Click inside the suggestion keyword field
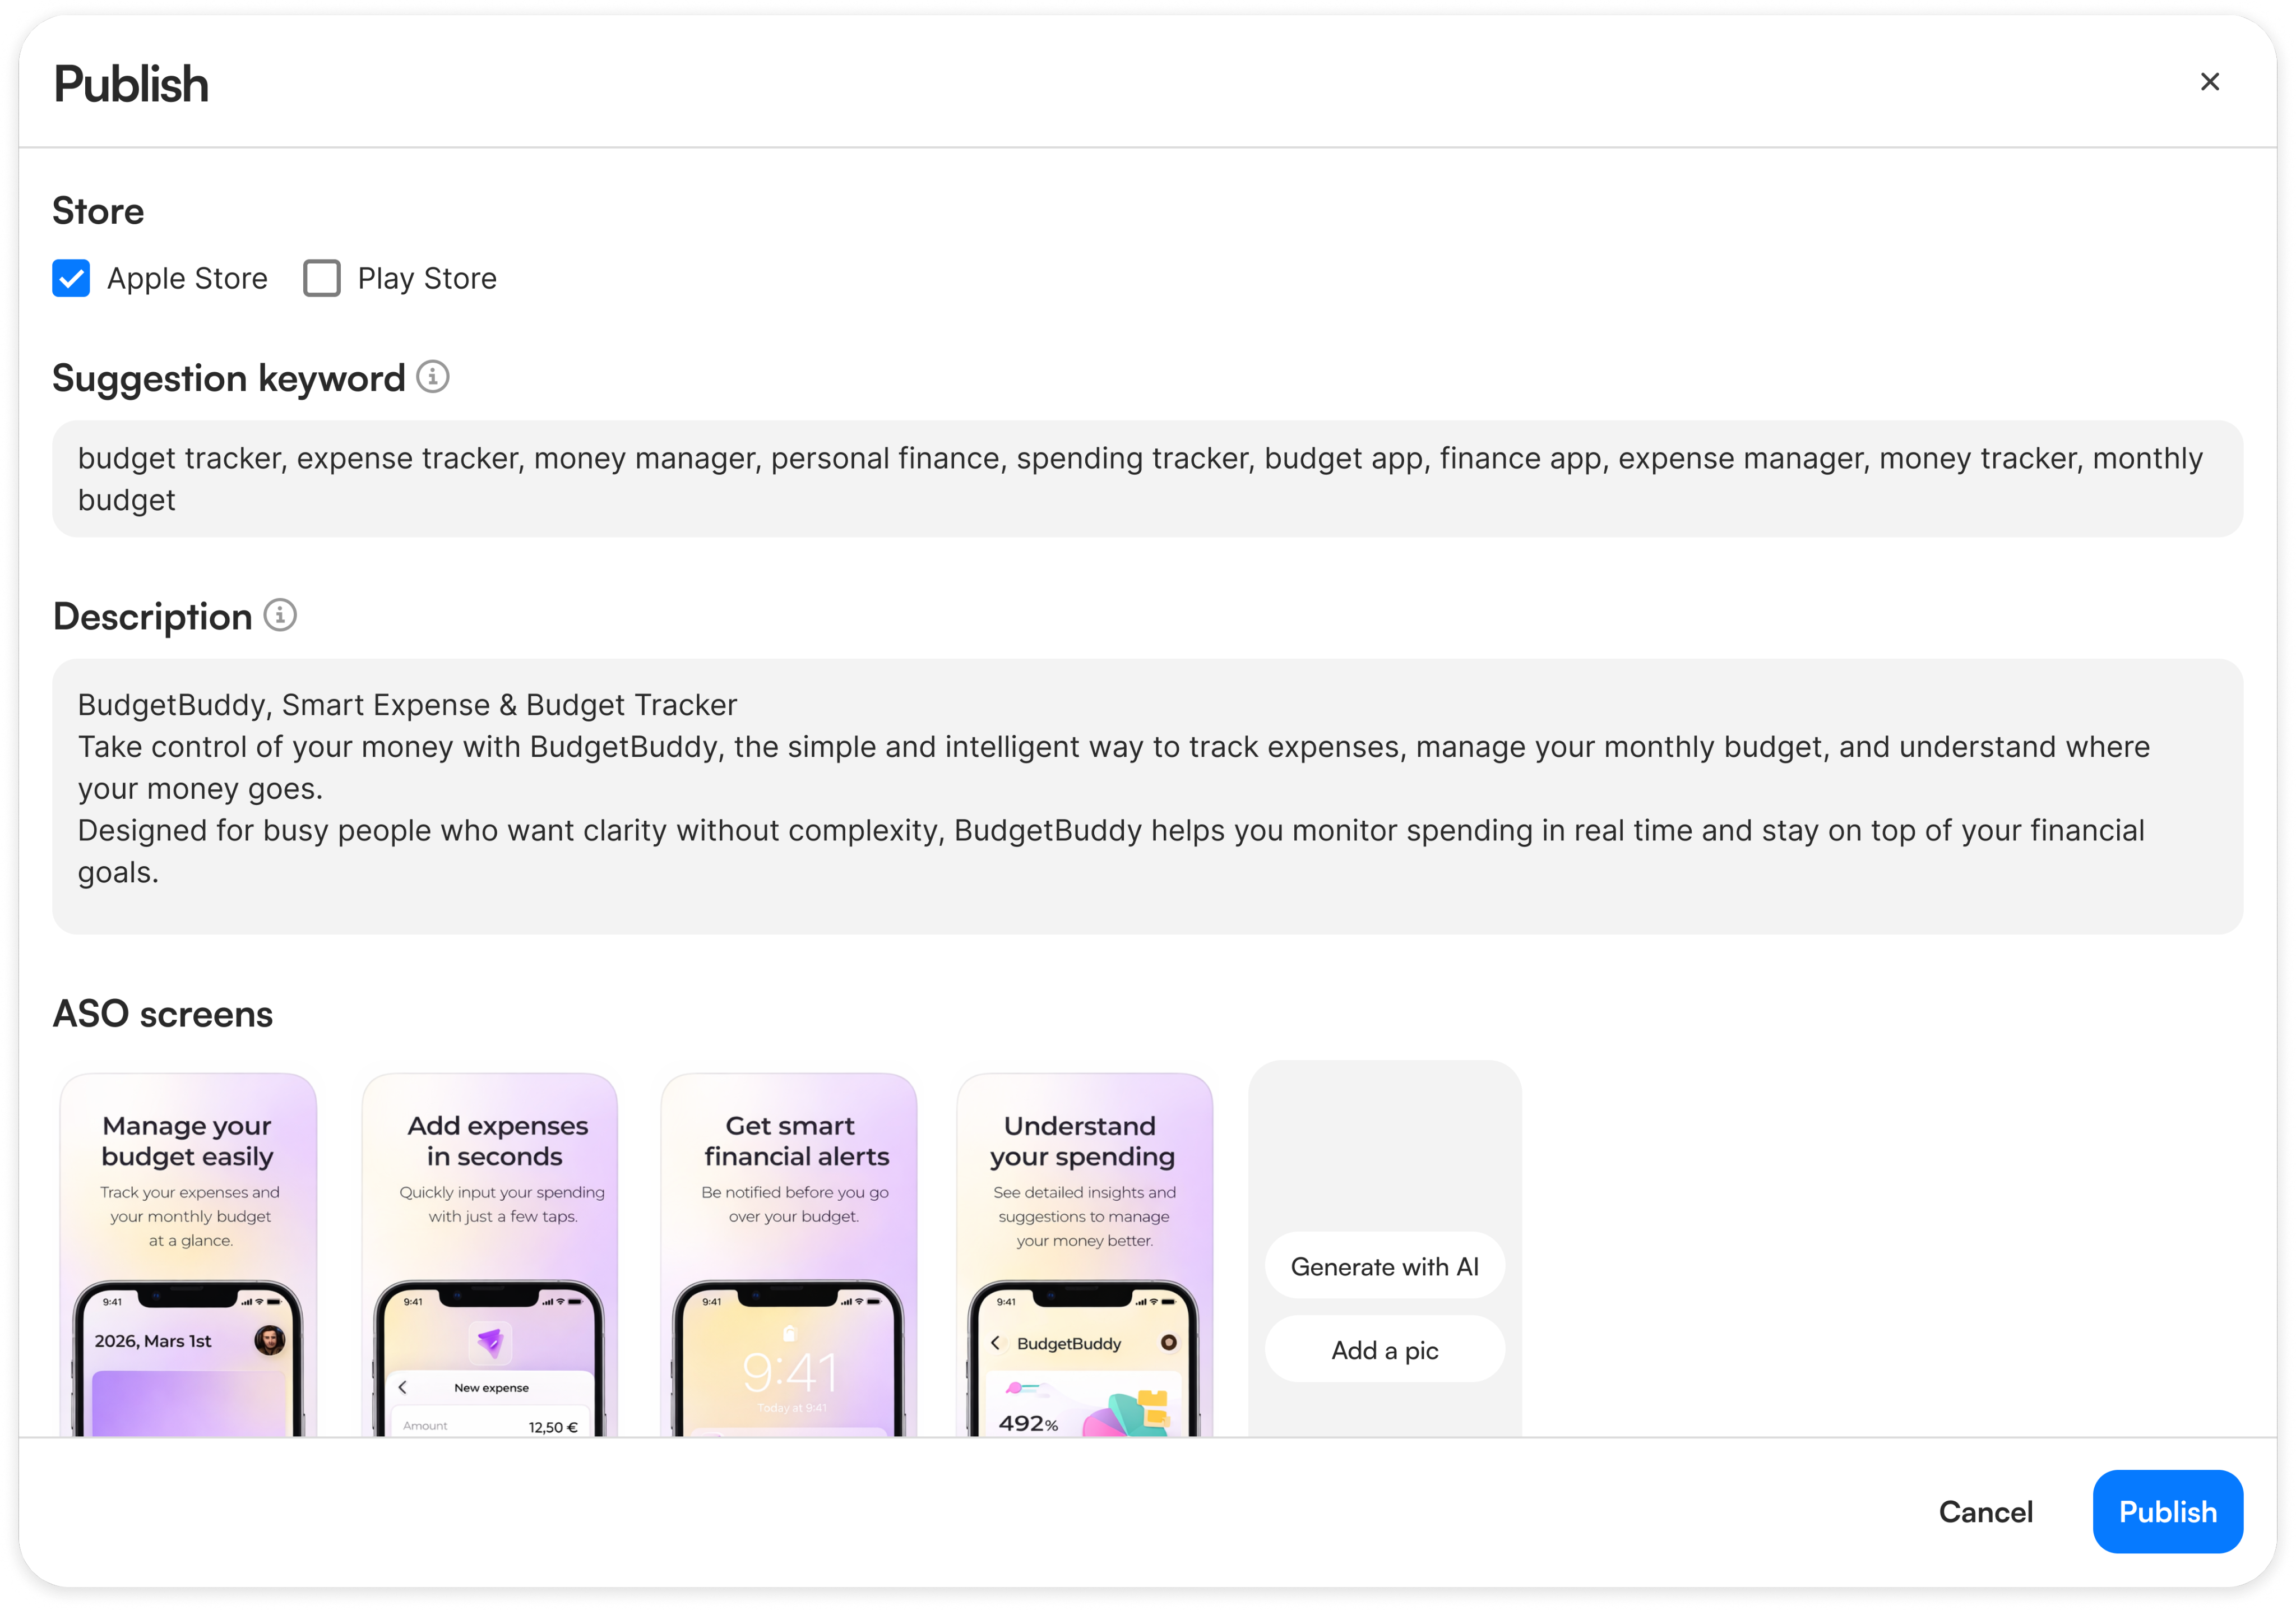Viewport: 2296px width, 1610px height. [1146, 479]
